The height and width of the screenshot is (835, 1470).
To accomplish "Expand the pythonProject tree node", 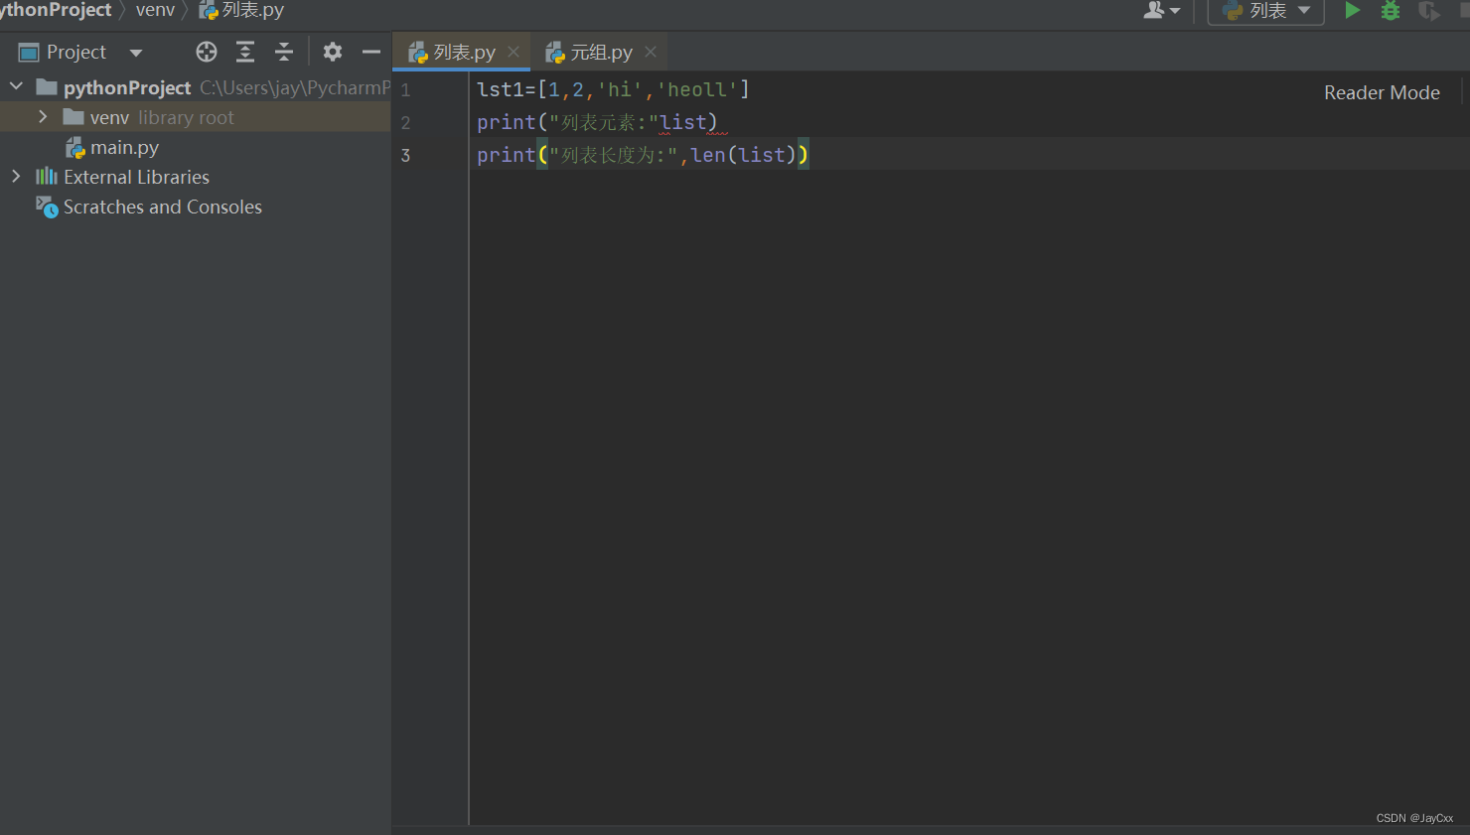I will tap(16, 86).
